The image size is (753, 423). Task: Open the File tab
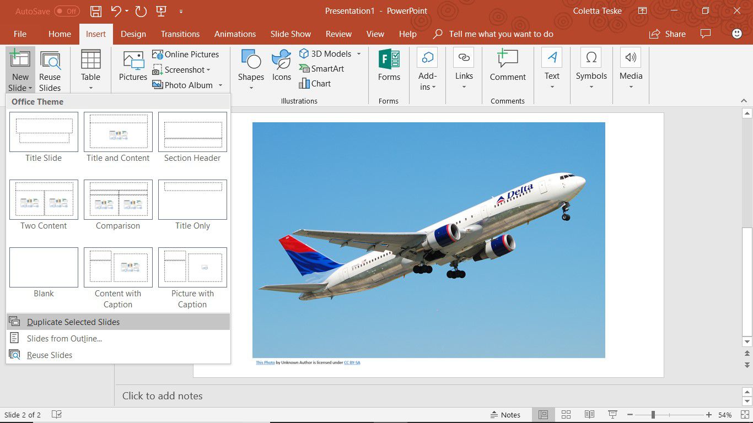coord(20,34)
